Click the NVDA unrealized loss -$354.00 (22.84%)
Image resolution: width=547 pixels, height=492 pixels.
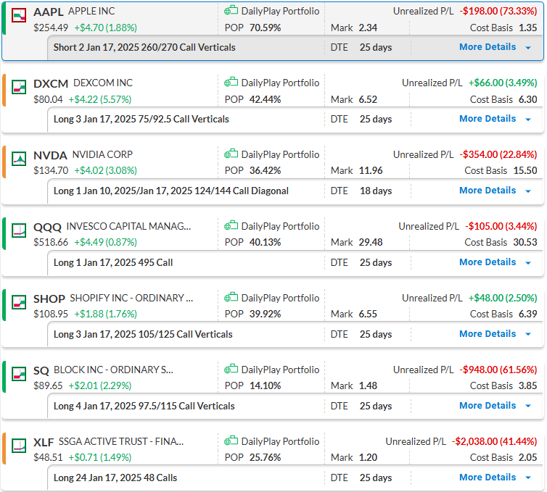point(498,154)
